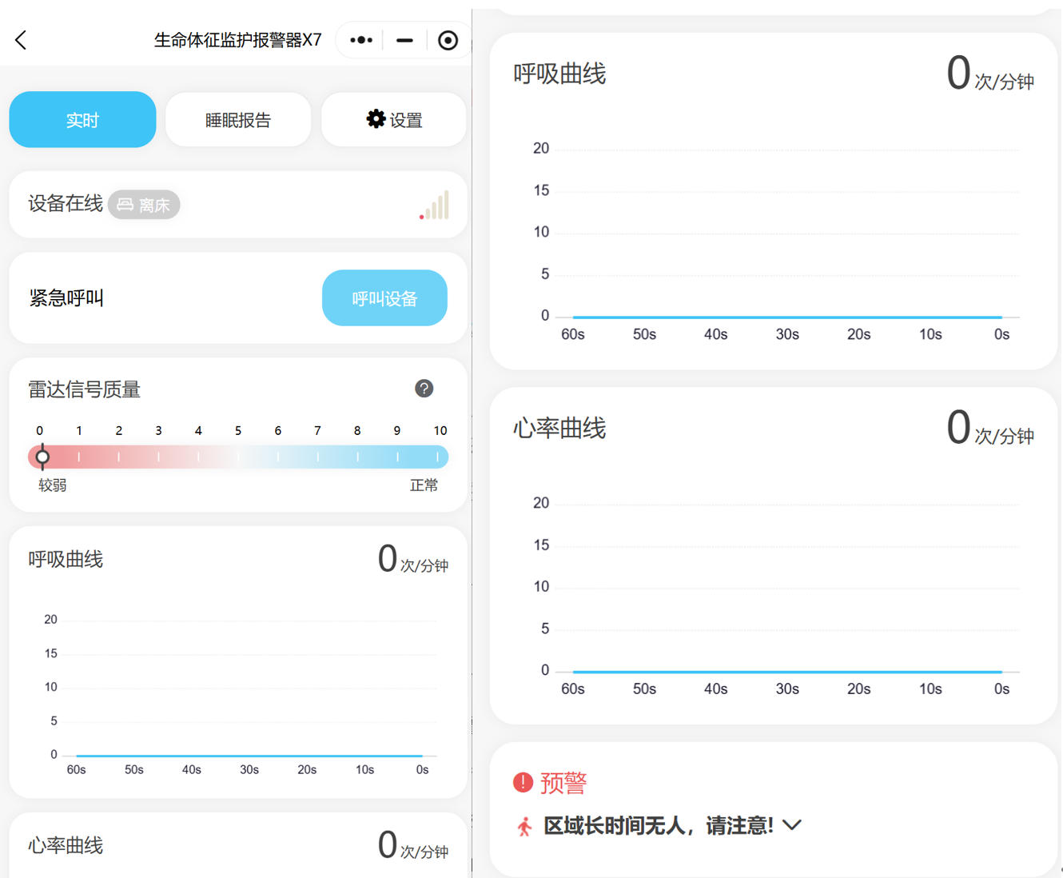Click the back arrow icon

[22, 40]
